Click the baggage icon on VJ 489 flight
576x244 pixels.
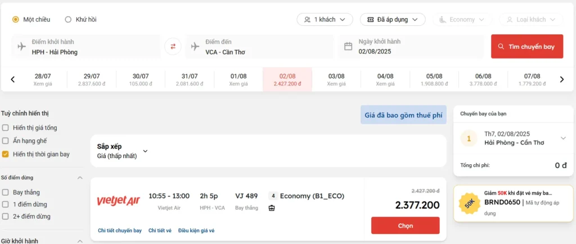coord(272,208)
